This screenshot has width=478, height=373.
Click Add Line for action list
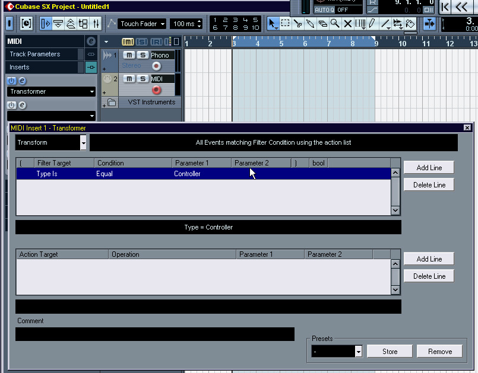coord(429,259)
